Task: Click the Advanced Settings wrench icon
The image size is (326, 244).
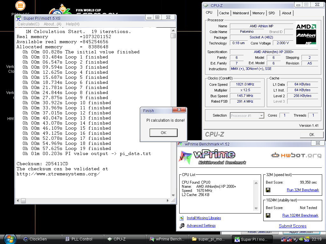Action: 182,226
